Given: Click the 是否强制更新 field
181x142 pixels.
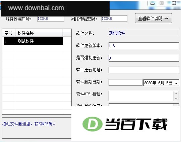Looking at the screenshot, I should [144, 58].
